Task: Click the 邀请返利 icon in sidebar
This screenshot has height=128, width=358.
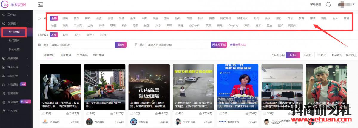Action: 4,93
